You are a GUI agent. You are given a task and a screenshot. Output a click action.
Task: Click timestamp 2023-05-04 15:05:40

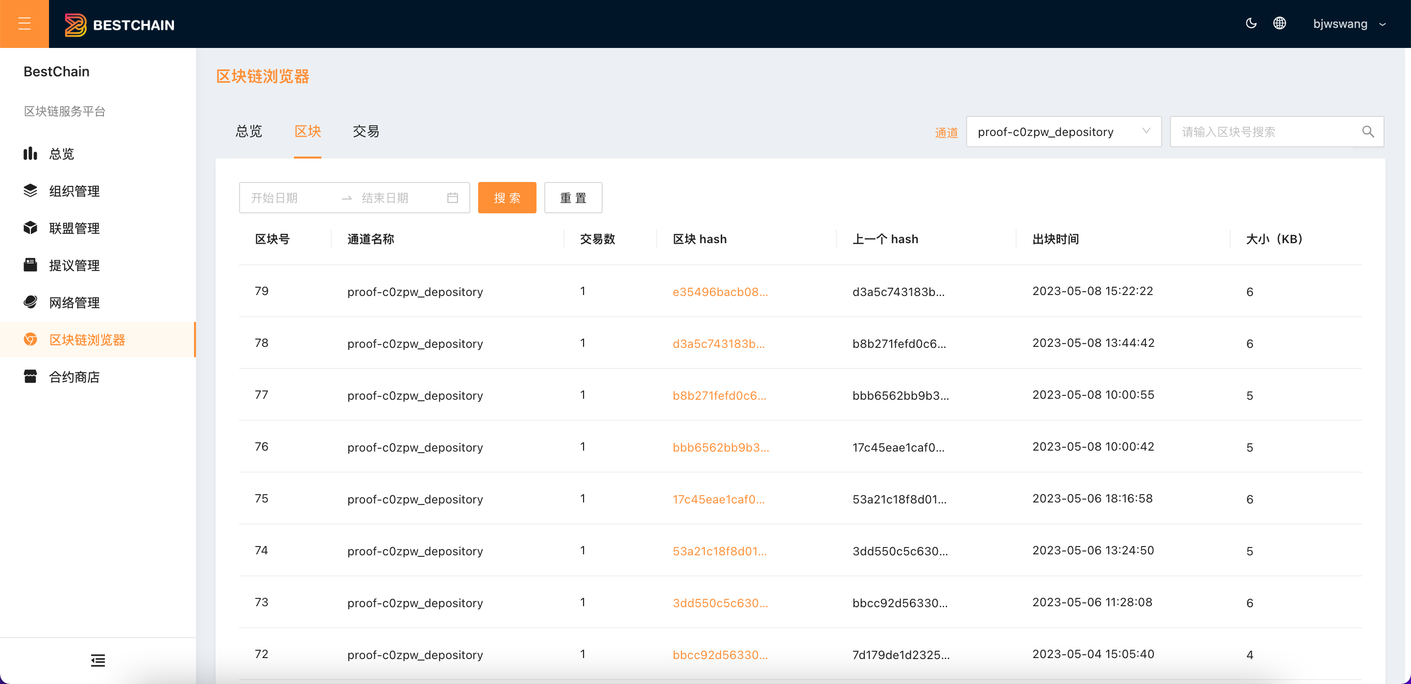click(1094, 655)
